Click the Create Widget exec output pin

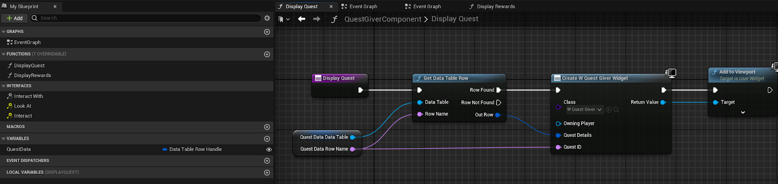(664, 90)
